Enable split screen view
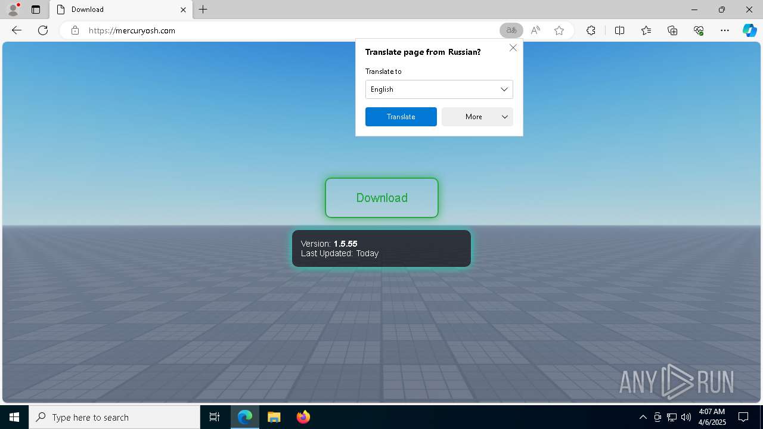Image resolution: width=763 pixels, height=429 pixels. (619, 30)
